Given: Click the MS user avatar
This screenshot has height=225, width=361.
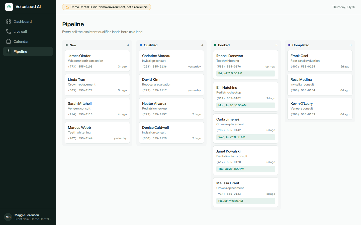Looking at the screenshot, I should tap(8, 217).
